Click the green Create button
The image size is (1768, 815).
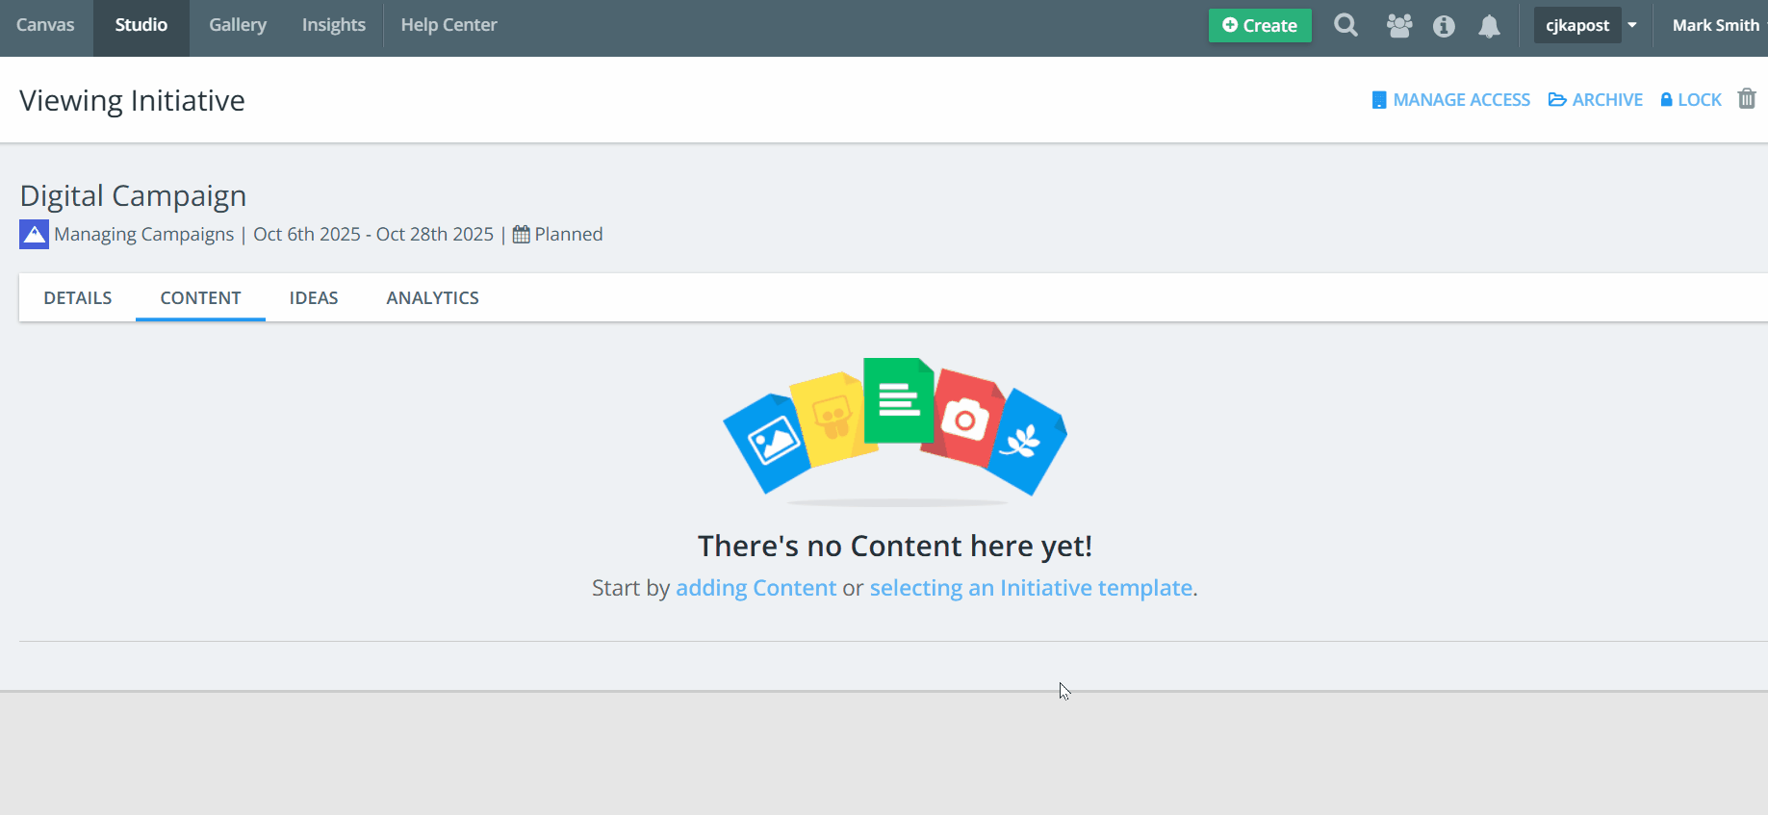1259,26
